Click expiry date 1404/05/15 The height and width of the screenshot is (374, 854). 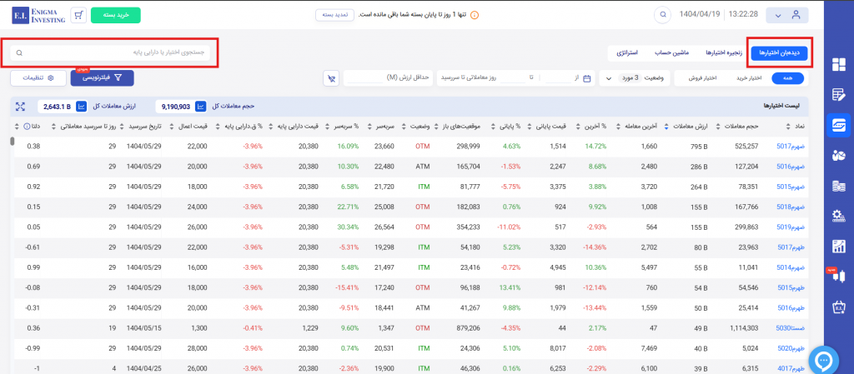click(x=144, y=328)
